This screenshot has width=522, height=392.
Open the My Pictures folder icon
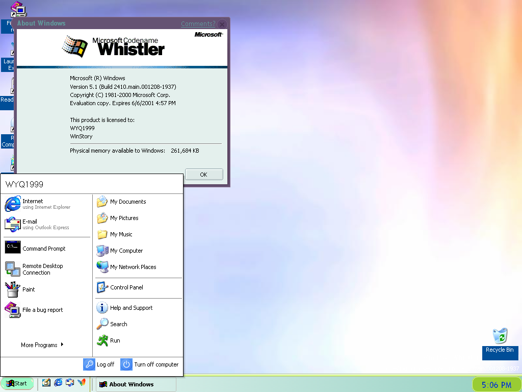pyautogui.click(x=102, y=217)
